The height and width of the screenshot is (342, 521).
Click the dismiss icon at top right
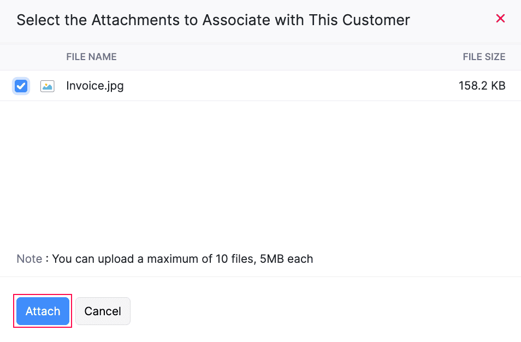click(500, 18)
